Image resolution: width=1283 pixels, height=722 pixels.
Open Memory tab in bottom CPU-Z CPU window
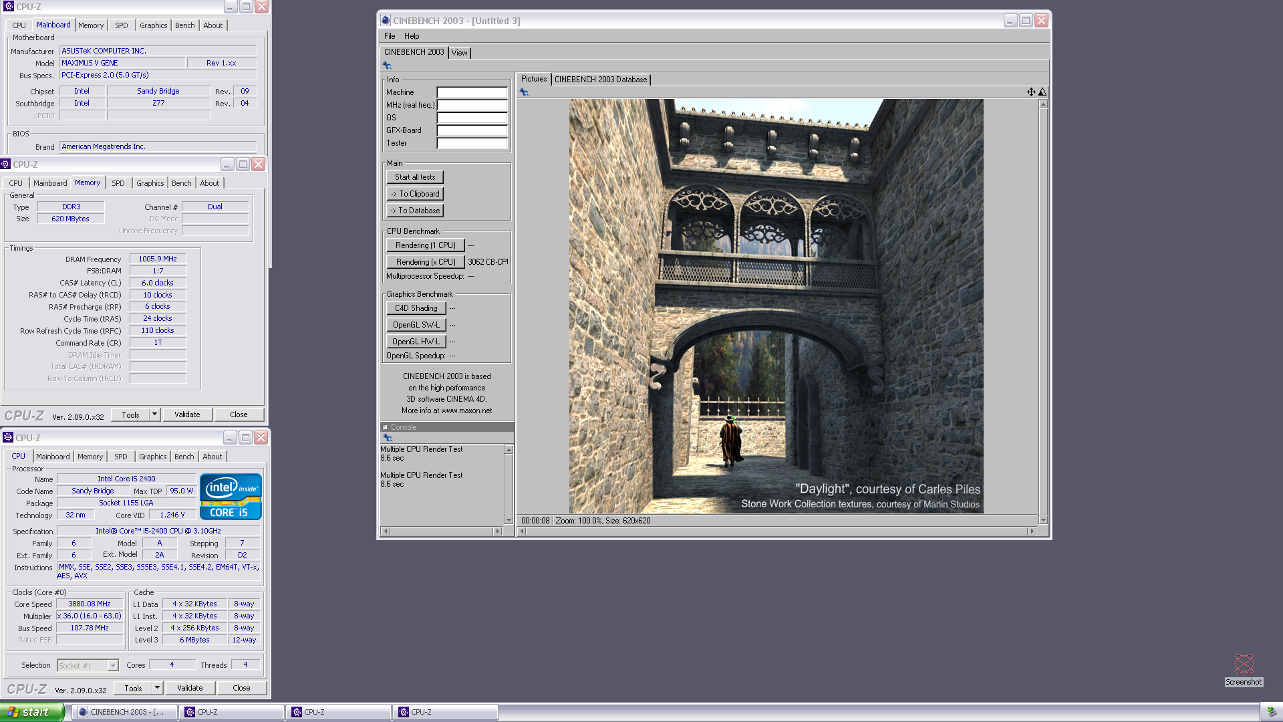click(90, 457)
